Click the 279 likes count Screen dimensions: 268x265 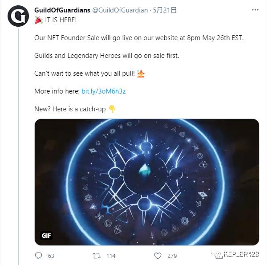(x=172, y=256)
